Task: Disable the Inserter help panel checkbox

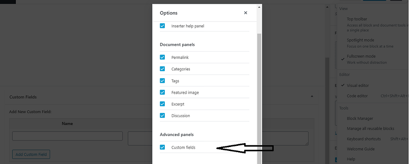Action: tap(162, 26)
